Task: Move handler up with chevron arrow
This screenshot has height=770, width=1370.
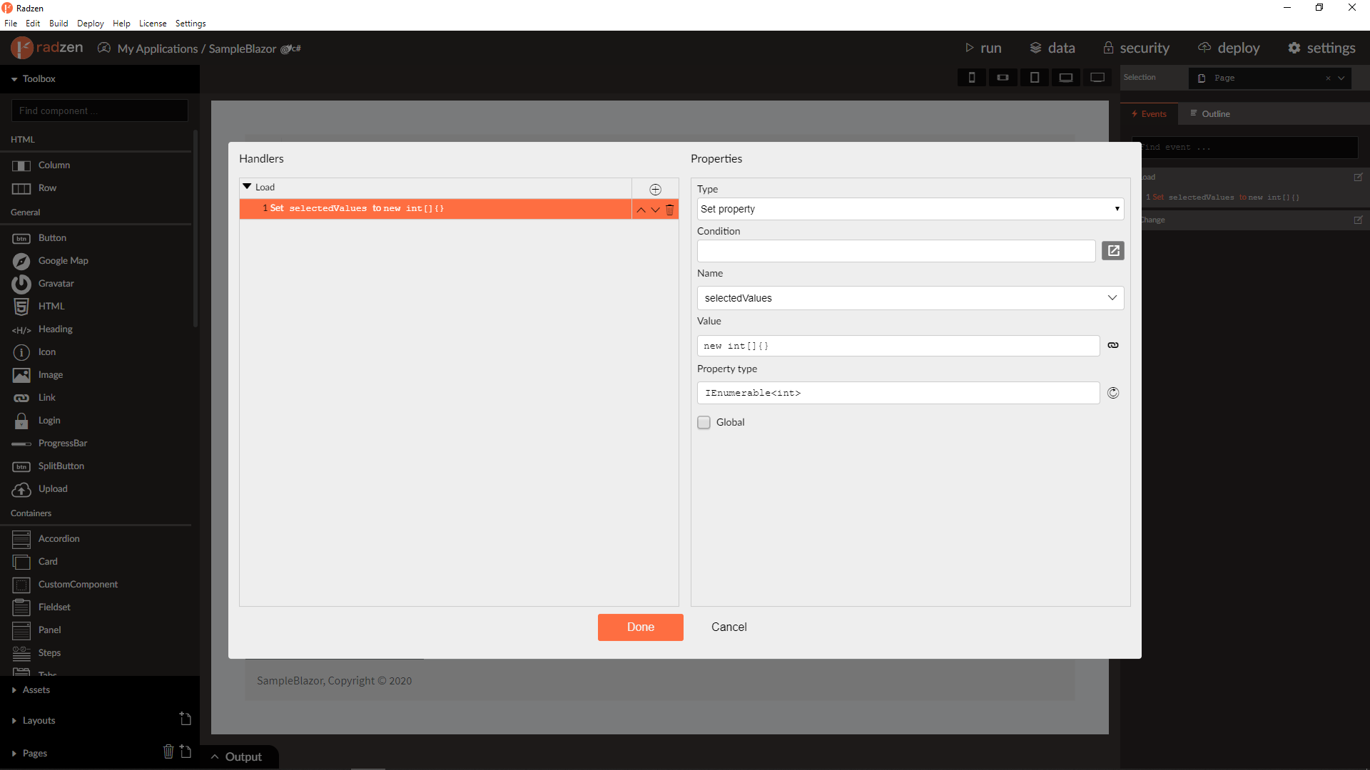Action: [641, 210]
